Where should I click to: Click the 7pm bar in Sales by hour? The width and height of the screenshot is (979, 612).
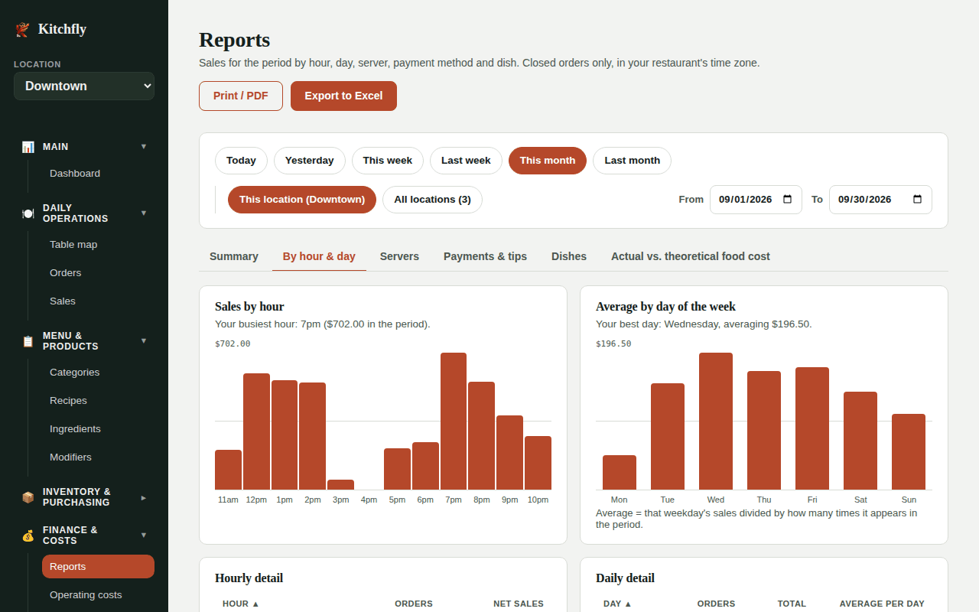454,421
